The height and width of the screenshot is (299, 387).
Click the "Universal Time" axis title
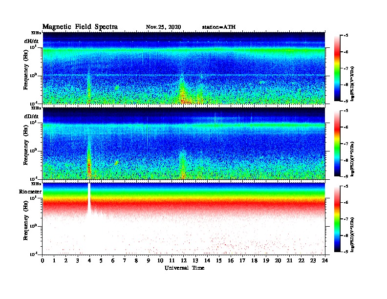tap(185, 268)
